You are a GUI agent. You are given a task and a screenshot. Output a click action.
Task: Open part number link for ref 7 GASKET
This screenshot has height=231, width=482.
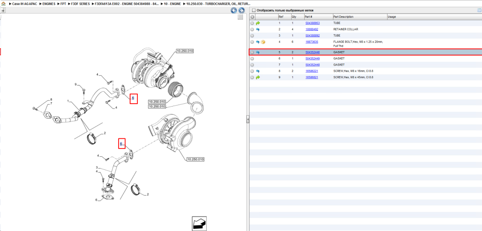pos(312,65)
